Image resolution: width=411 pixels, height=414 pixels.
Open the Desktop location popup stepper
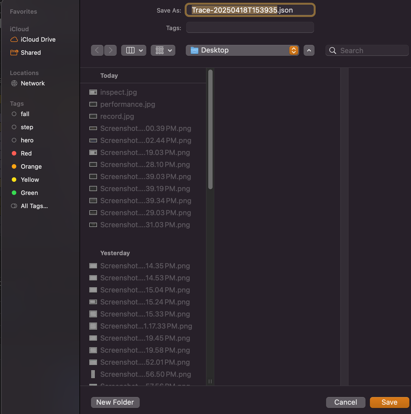point(294,50)
